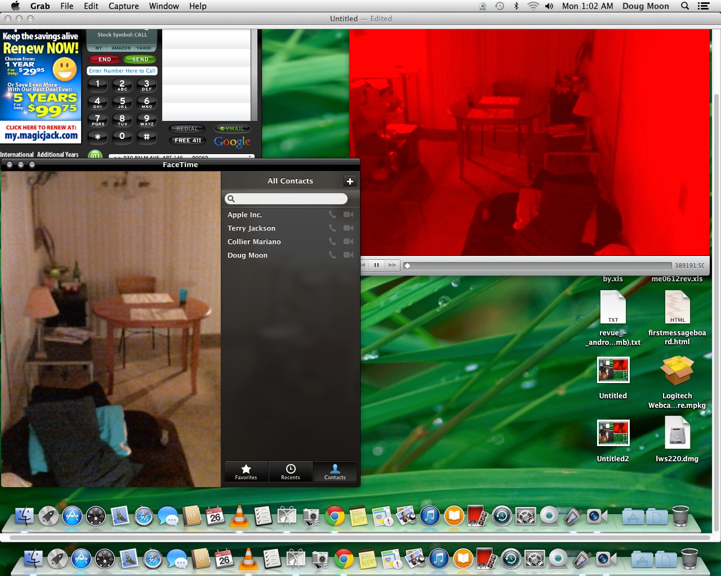Image resolution: width=721 pixels, height=576 pixels.
Task: Click the REDIAL button on magicJack
Action: tap(188, 129)
